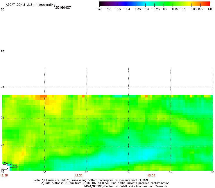This screenshot has width=215, height=188.
Task: Click the red "12:38" time under longitude 36
Action: (78, 176)
